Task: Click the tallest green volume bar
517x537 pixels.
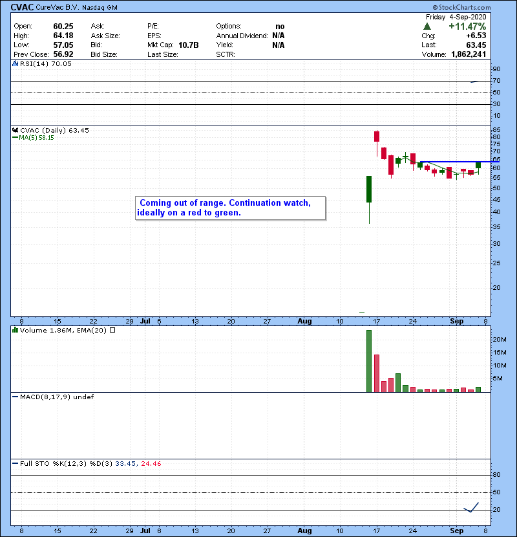Action: (x=369, y=361)
